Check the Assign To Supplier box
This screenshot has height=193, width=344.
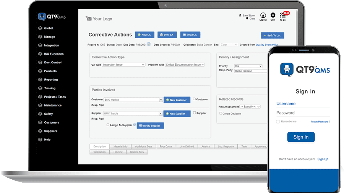pyautogui.click(x=108, y=125)
